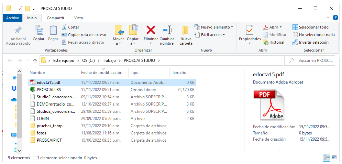Select PROSCAI.LBS file
This screenshot has width=342, height=164.
click(x=112, y=90)
